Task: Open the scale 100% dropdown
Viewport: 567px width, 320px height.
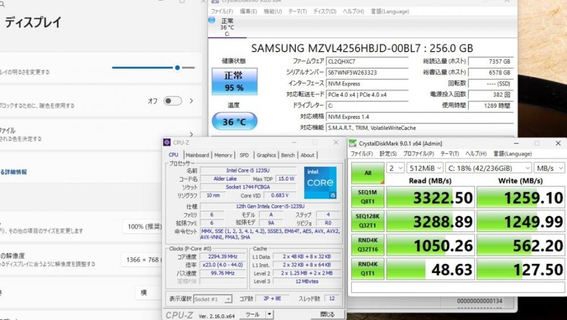Action: pos(143,226)
